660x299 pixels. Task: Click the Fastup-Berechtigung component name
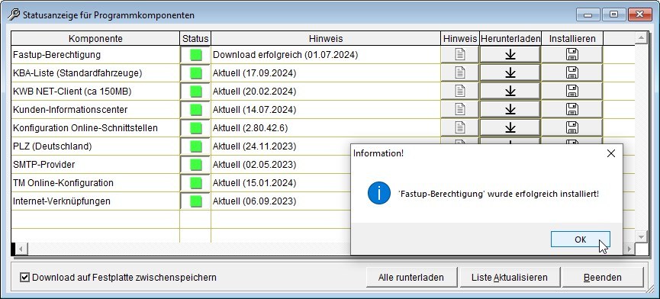tap(56, 55)
